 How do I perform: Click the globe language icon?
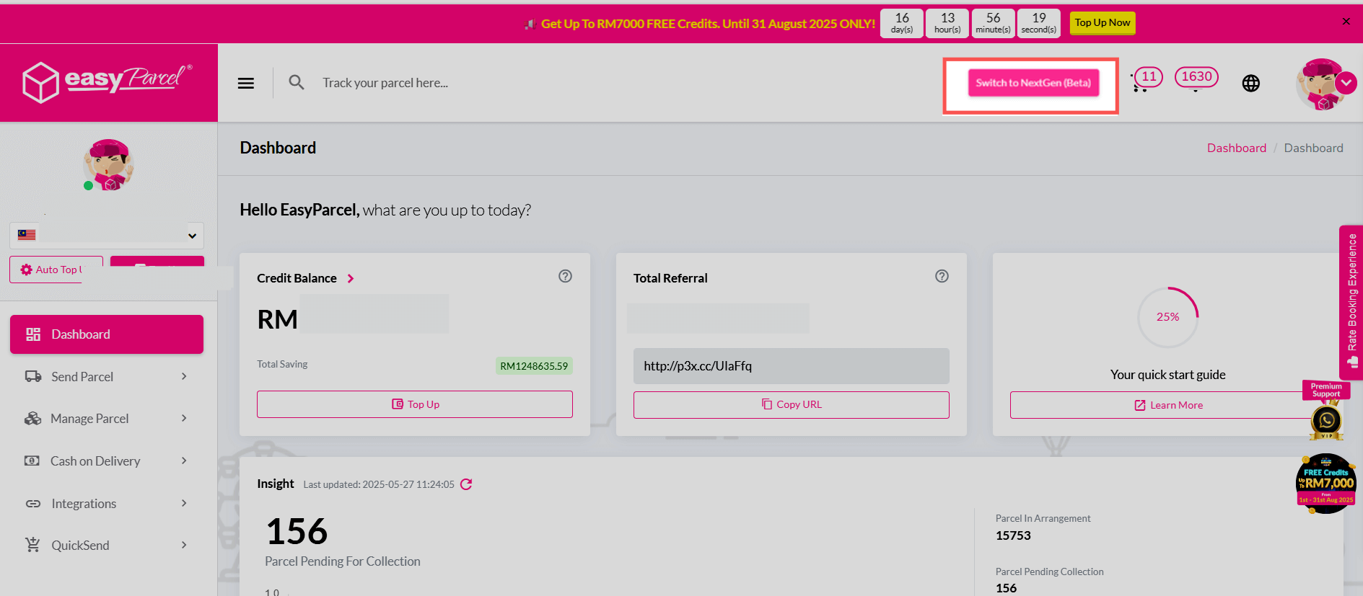1251,84
